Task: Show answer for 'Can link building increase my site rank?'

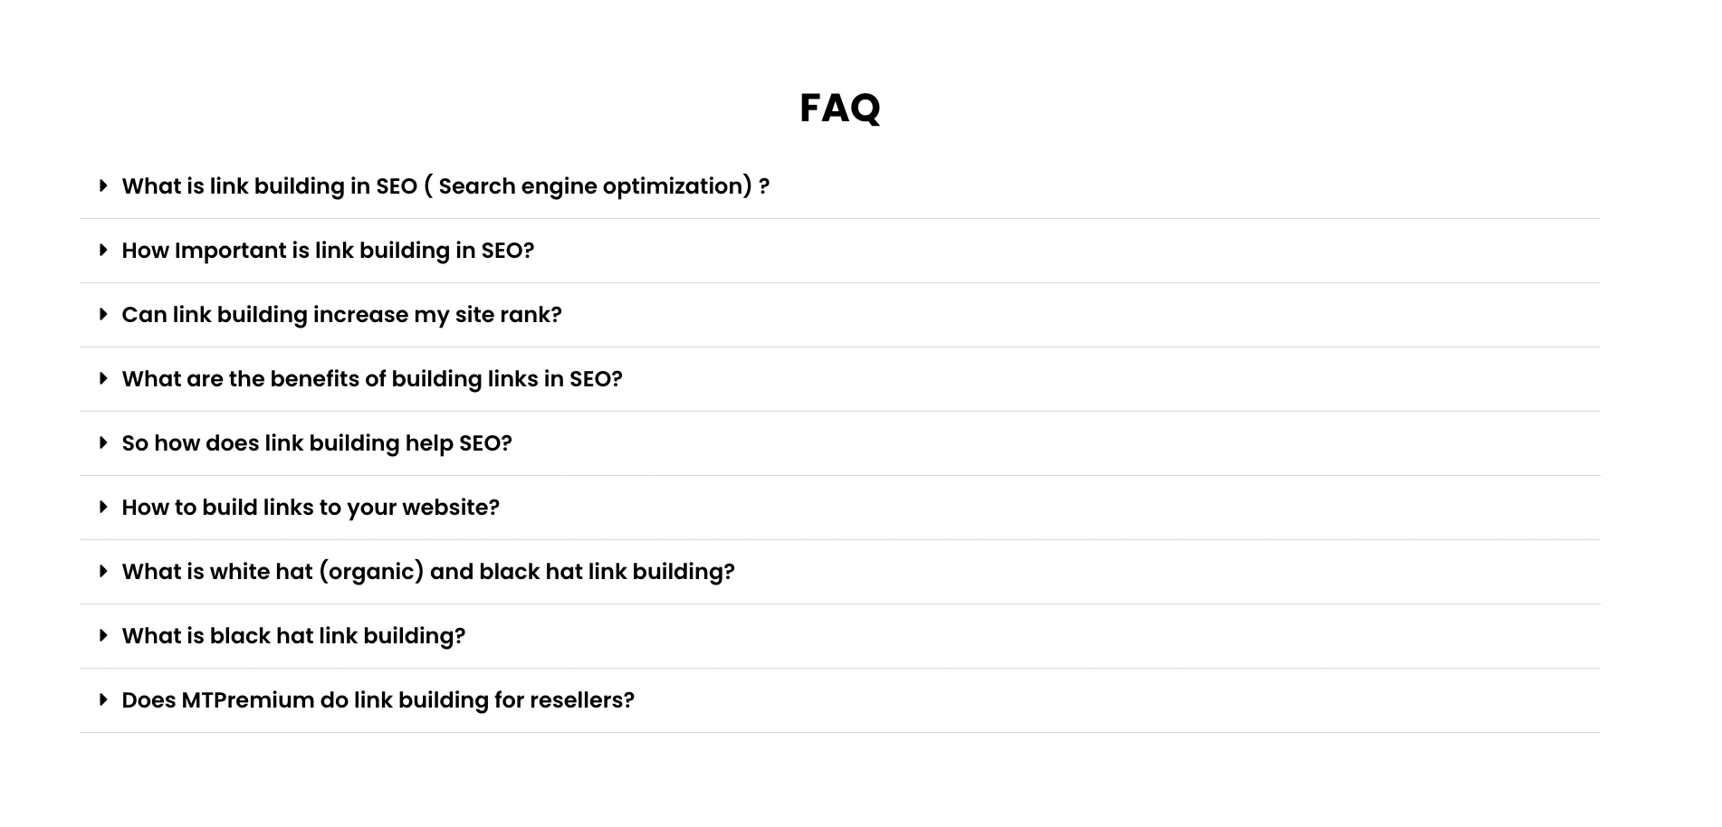Action: 341,315
